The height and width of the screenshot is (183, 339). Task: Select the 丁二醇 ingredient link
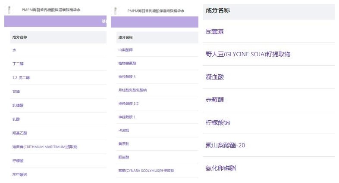(x=18, y=64)
